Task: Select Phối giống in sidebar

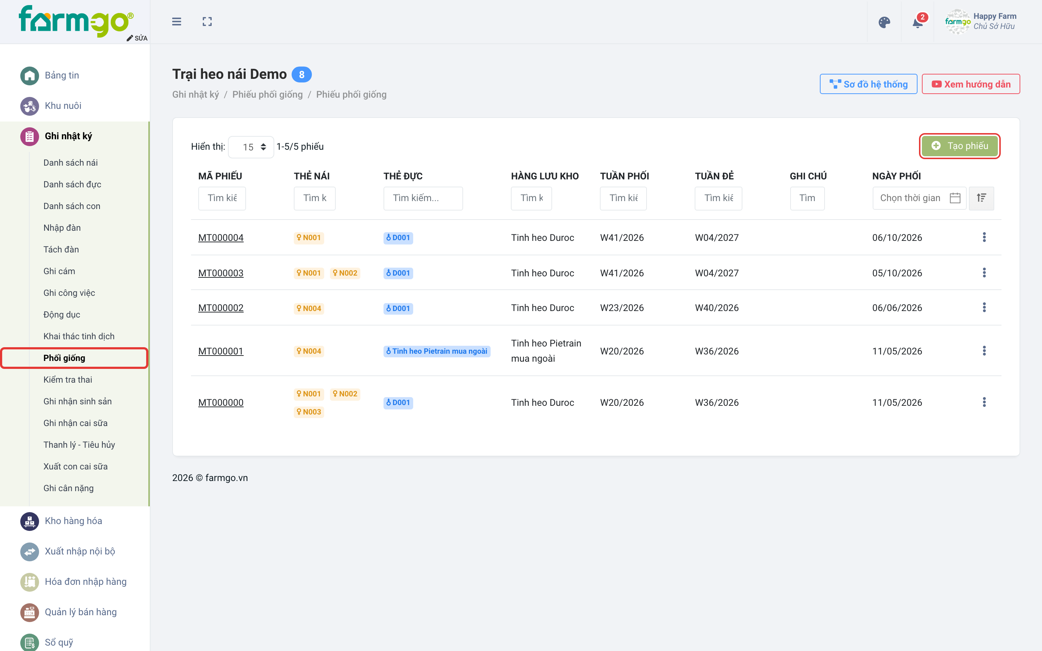Action: tap(64, 358)
